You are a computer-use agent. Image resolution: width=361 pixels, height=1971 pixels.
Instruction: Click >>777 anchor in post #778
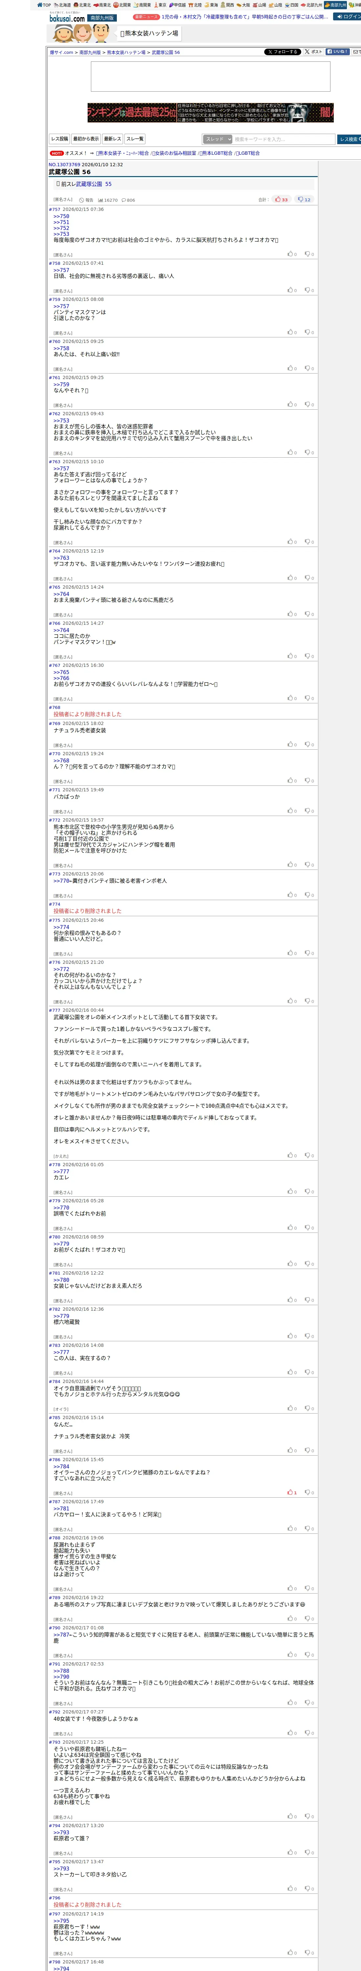(61, 1171)
